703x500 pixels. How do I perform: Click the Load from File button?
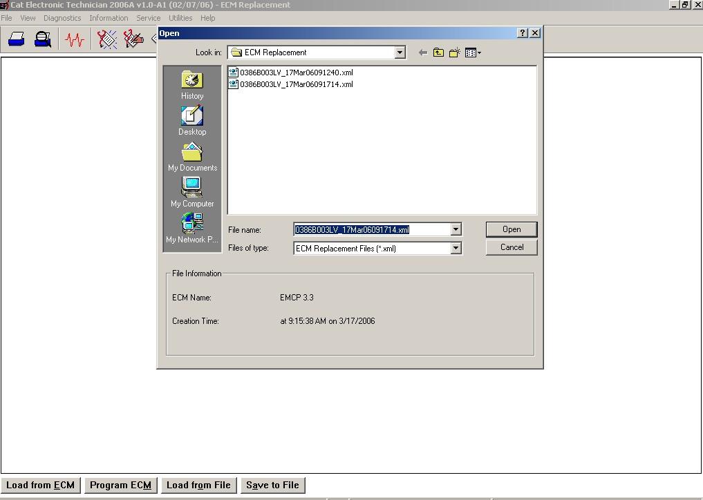[198, 485]
